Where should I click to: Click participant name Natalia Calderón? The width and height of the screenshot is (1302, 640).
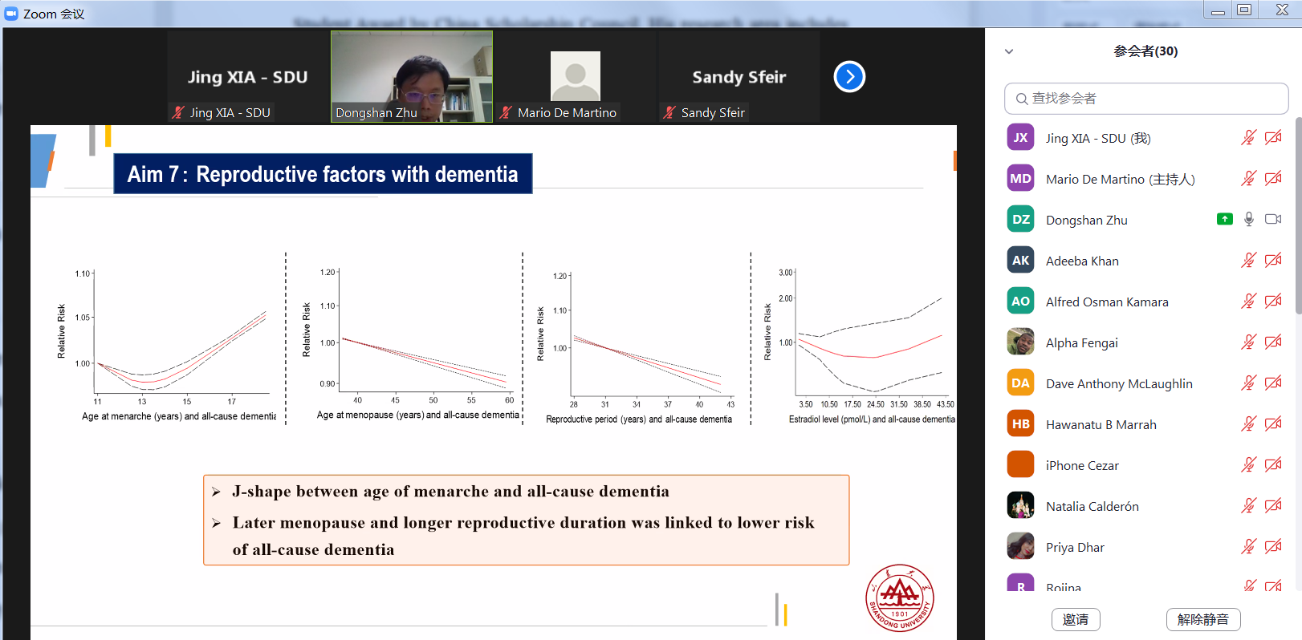tap(1092, 506)
